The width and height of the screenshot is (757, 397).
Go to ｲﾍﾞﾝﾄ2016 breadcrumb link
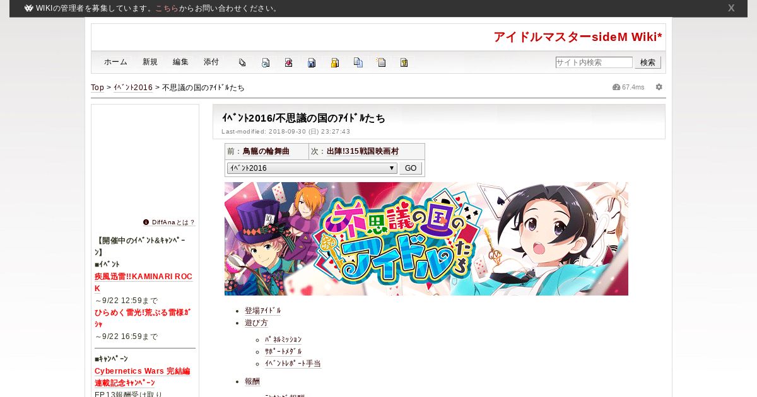pyautogui.click(x=133, y=88)
